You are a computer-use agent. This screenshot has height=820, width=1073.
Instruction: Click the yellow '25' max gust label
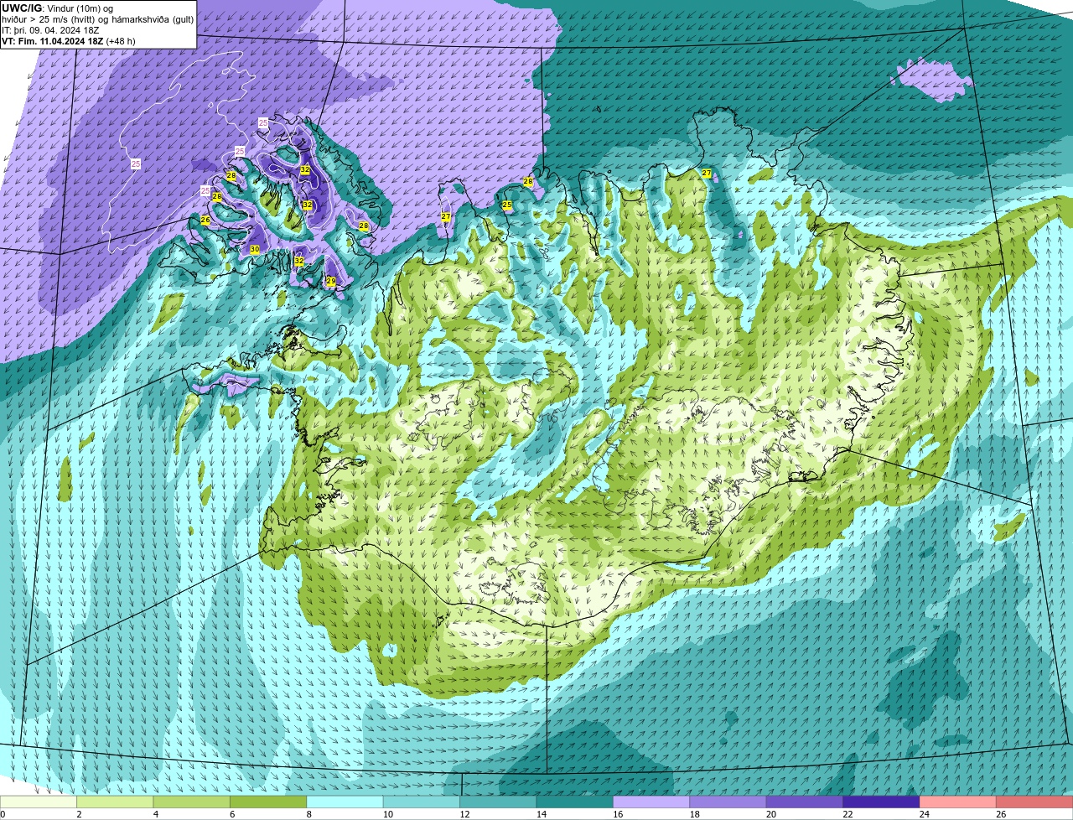pos(507,205)
